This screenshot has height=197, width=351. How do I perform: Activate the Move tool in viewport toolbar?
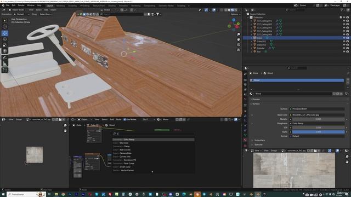coord(5,33)
